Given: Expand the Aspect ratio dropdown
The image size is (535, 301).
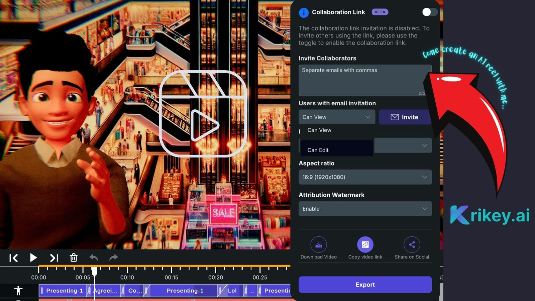Looking at the screenshot, I should 365,177.
